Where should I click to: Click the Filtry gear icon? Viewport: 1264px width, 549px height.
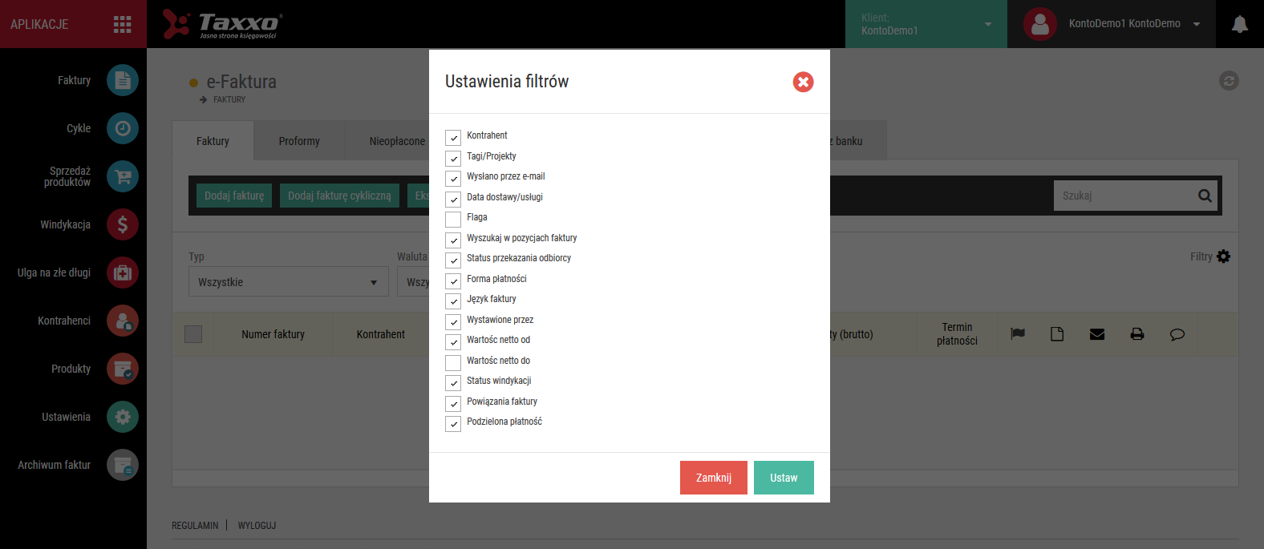pos(1223,256)
